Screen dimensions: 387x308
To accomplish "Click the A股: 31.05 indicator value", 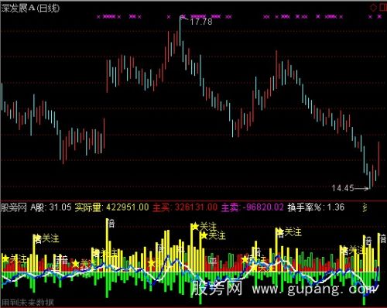I will click(x=51, y=207).
